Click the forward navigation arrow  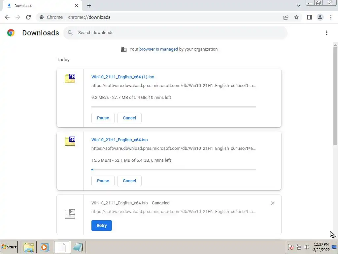tap(18, 17)
